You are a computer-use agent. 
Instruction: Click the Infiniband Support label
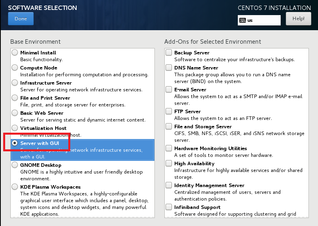(x=197, y=207)
